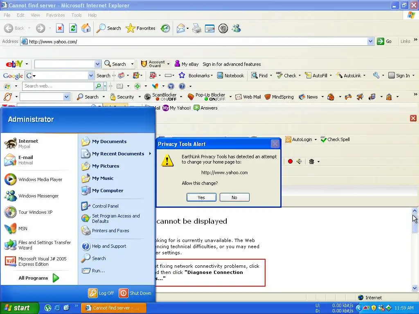The height and width of the screenshot is (314, 419).
Task: Open the Edit menu
Action: point(20,15)
